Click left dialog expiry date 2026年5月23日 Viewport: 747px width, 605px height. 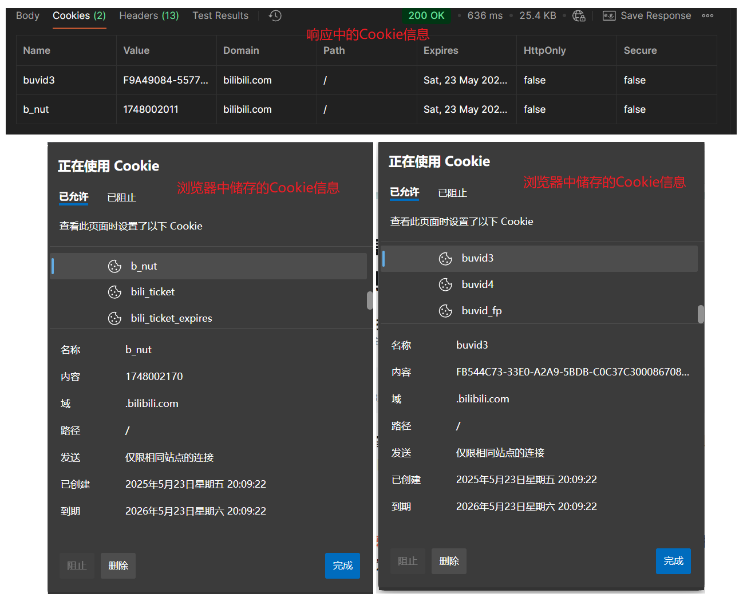pos(196,511)
